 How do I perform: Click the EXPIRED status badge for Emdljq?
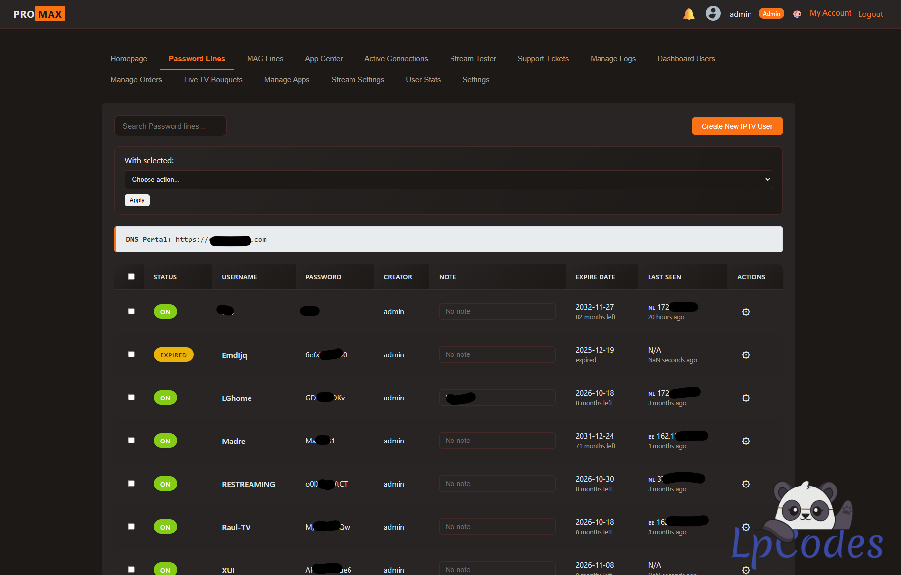173,355
